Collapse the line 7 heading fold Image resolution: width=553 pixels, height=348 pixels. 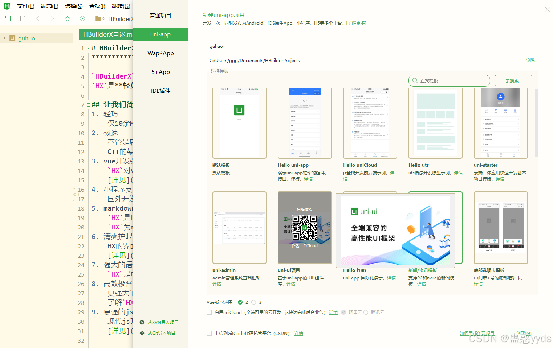88,105
